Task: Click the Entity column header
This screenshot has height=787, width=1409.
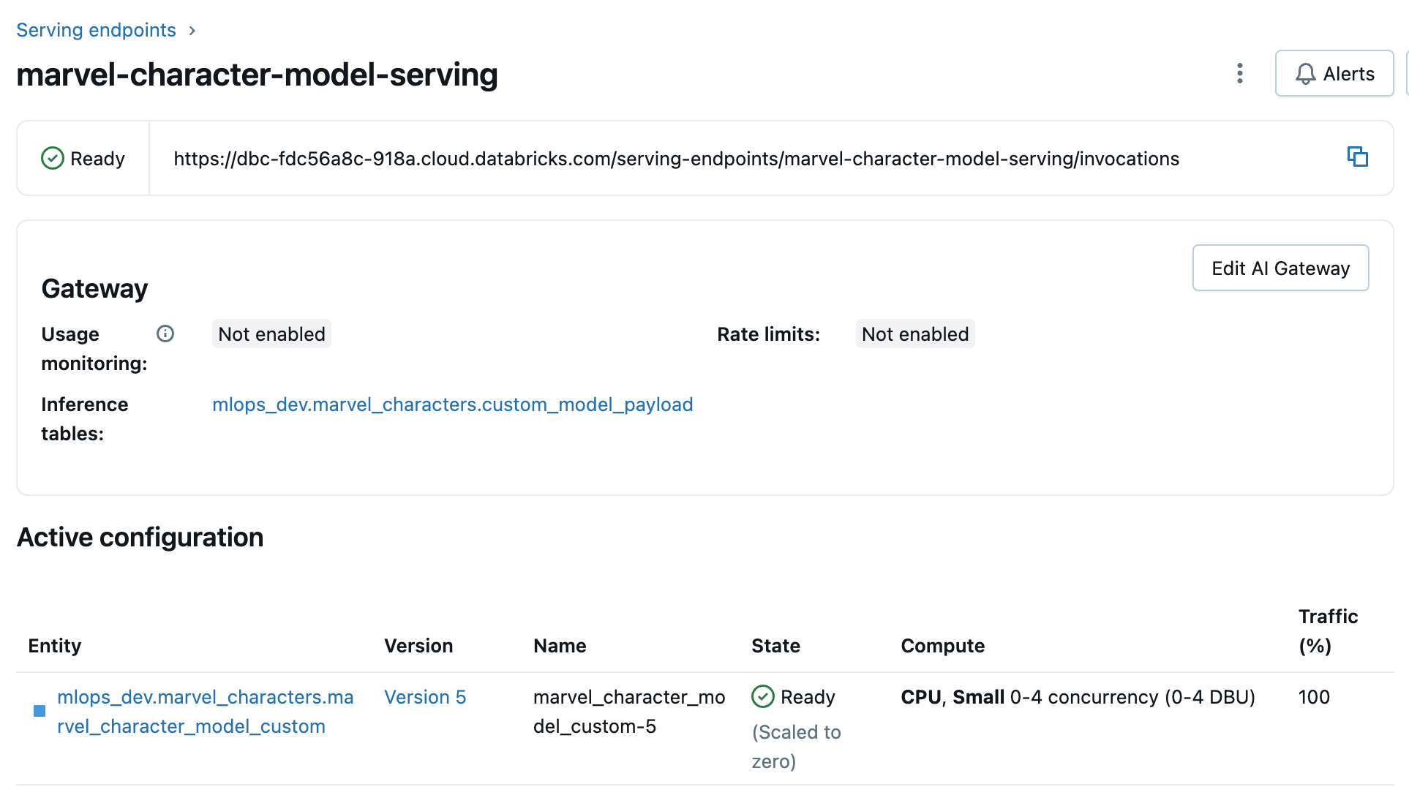Action: [x=55, y=646]
